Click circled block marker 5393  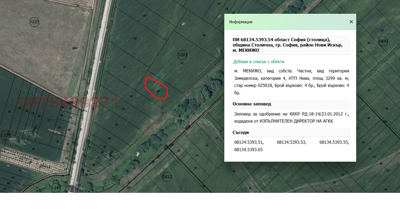(182, 54)
